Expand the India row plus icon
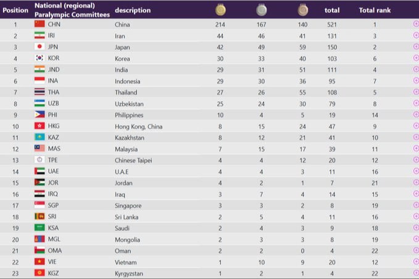The width and height of the screenshot is (419, 279). (415, 70)
